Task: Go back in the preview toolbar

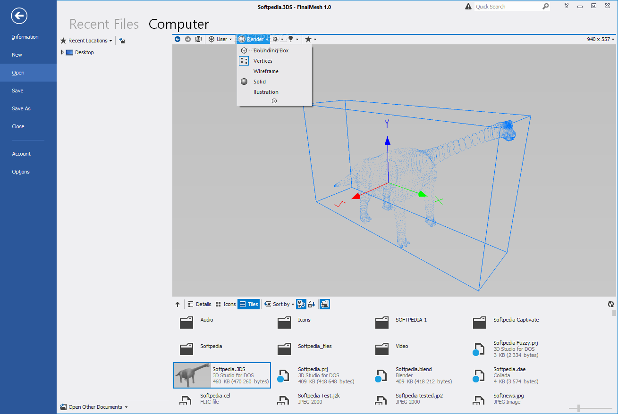Action: pos(178,39)
